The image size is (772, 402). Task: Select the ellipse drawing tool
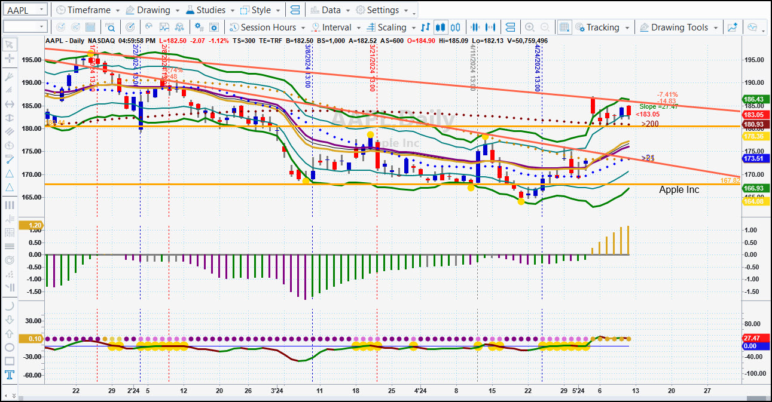(x=10, y=347)
